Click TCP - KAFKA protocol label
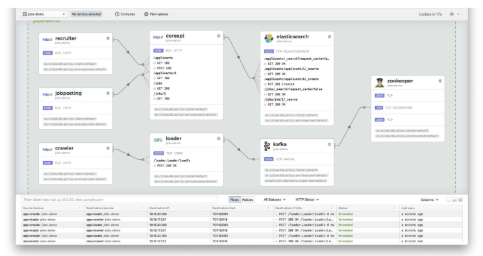Screen dimensions: 483x256 point(285,159)
